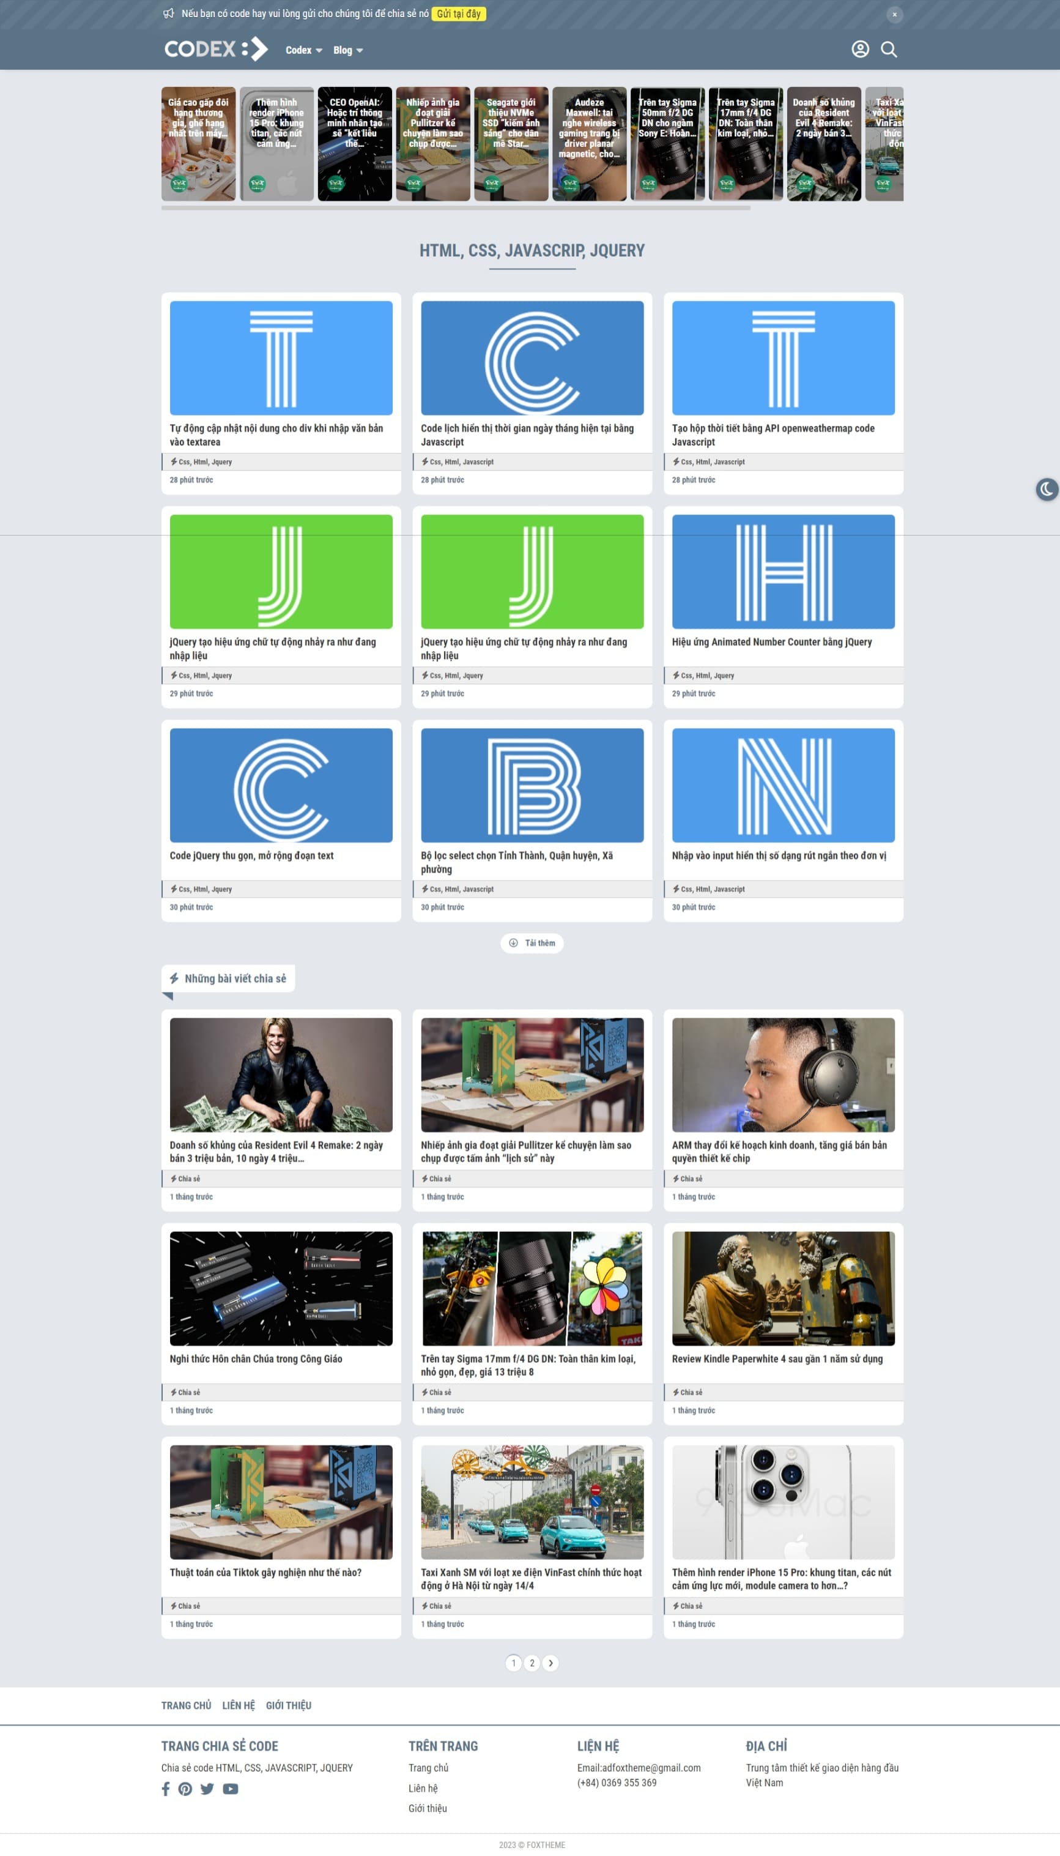This screenshot has width=1060, height=1856.
Task: Expand the Blog dropdown menu
Action: click(348, 50)
